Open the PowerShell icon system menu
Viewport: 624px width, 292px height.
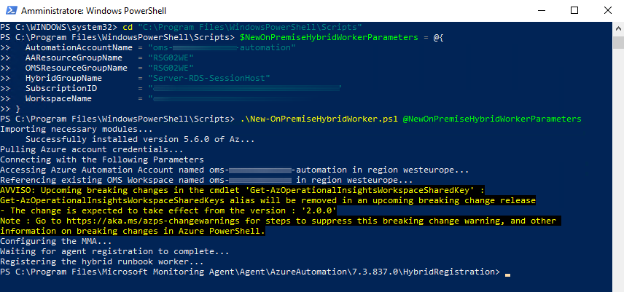(11, 11)
